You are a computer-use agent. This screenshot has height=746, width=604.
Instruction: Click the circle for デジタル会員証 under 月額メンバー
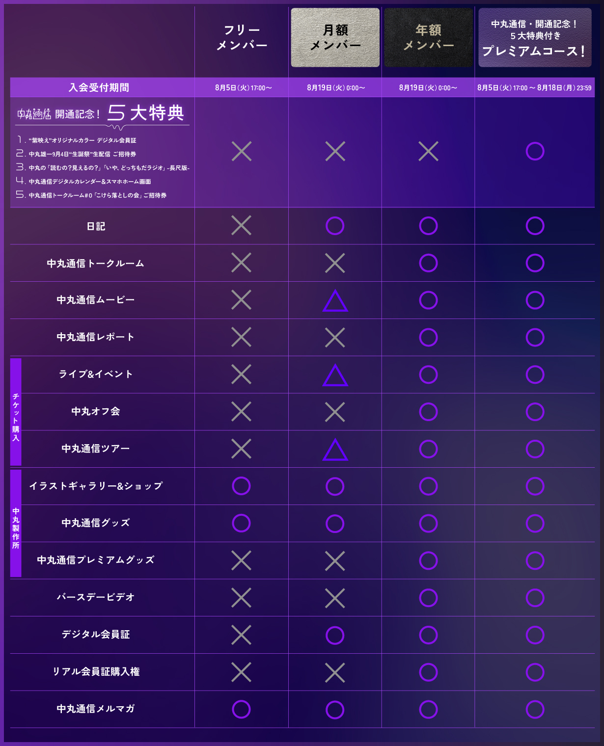tap(335, 635)
